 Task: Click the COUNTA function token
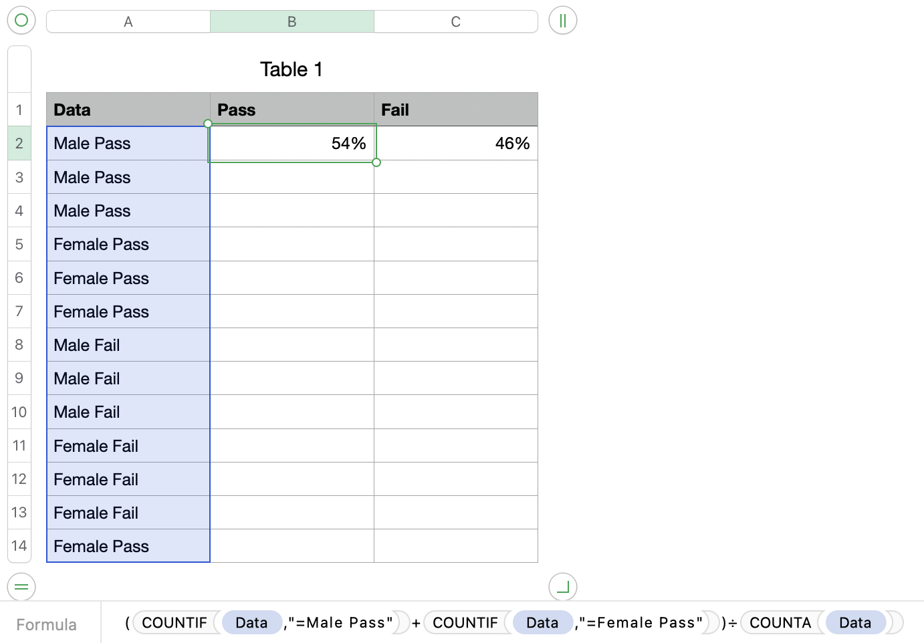(780, 622)
